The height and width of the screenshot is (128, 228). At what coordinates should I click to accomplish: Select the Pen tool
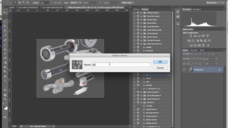(5, 76)
